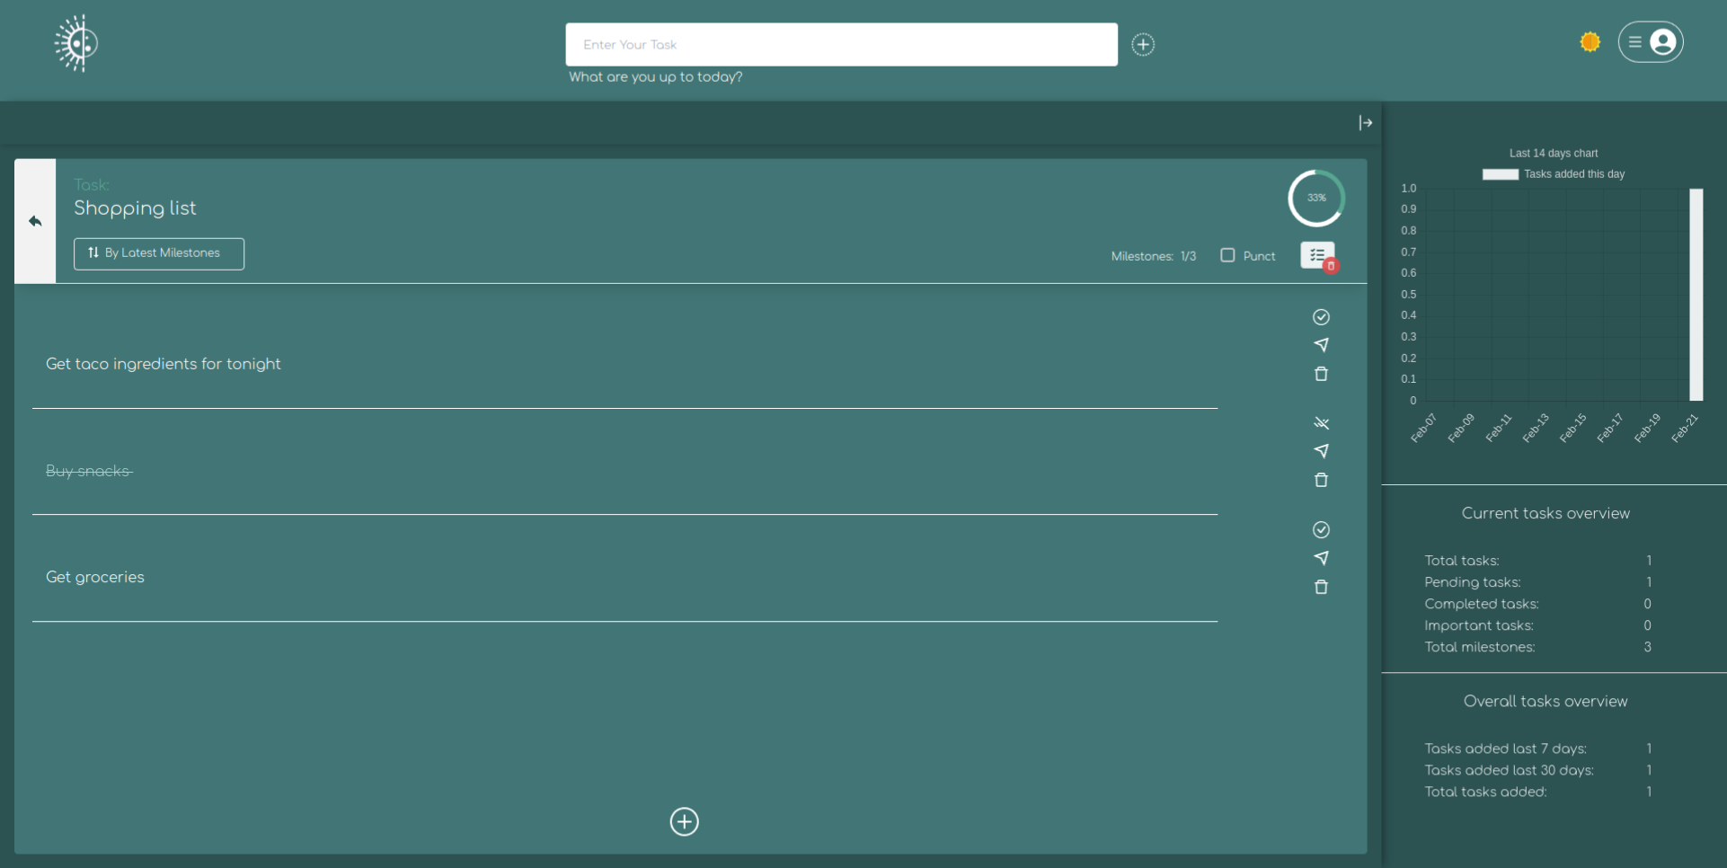
Task: Open the profile account icon
Action: click(x=1664, y=41)
